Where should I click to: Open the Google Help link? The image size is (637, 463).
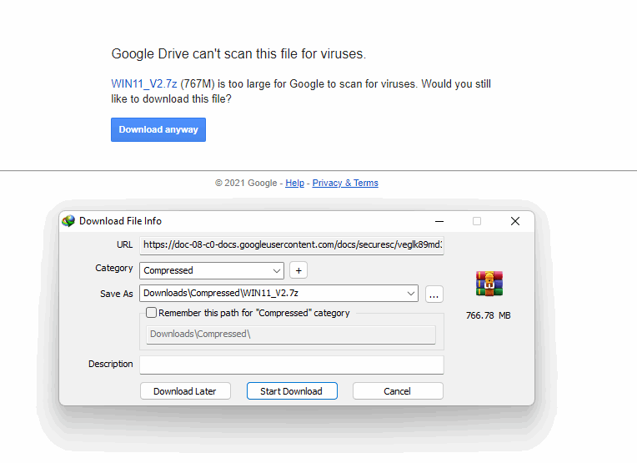294,183
